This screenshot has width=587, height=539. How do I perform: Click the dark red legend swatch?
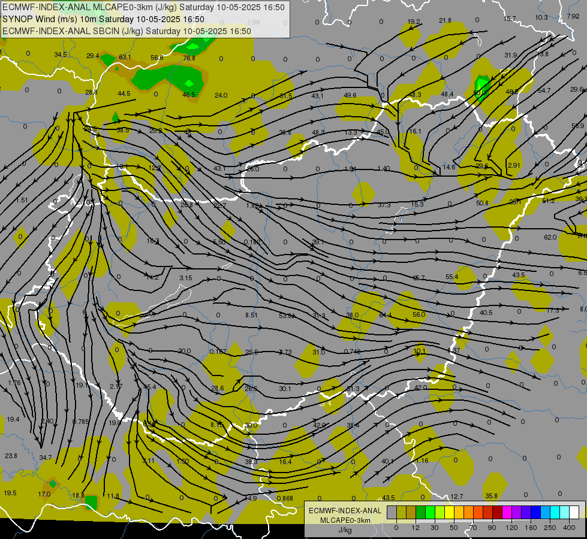pos(498,512)
